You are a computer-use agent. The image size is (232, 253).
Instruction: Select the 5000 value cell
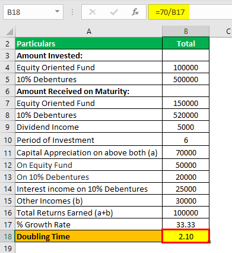[186, 127]
